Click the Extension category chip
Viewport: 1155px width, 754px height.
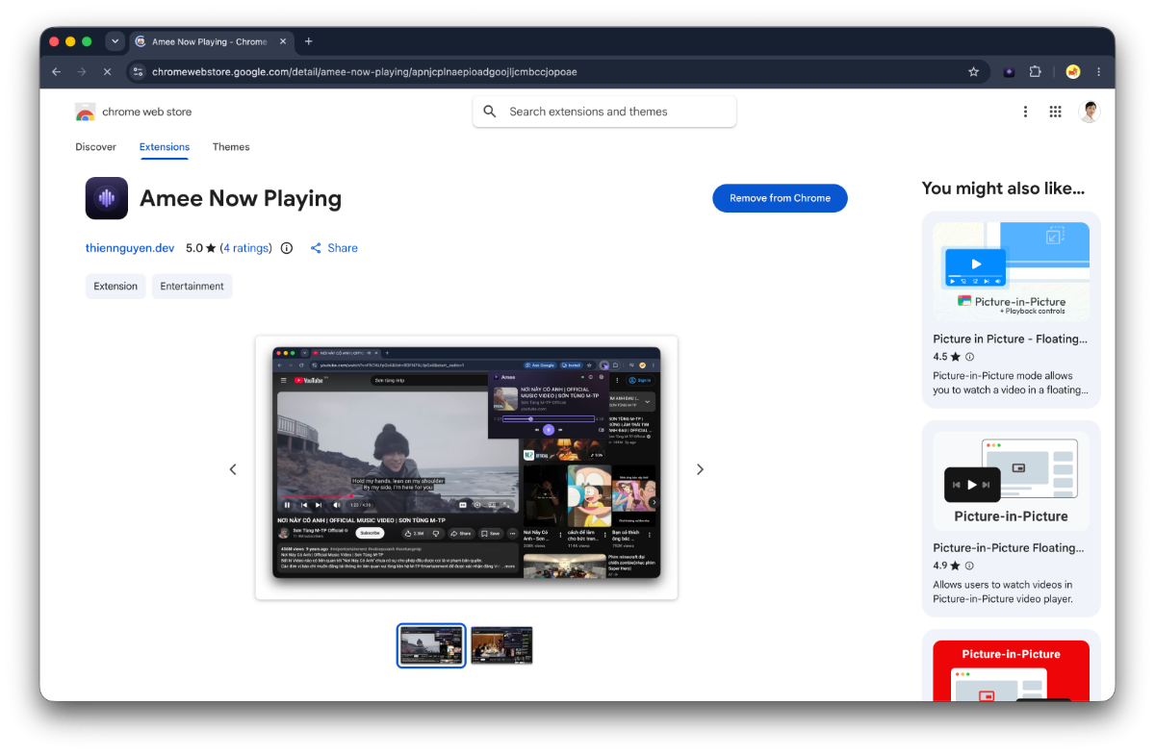pos(115,287)
